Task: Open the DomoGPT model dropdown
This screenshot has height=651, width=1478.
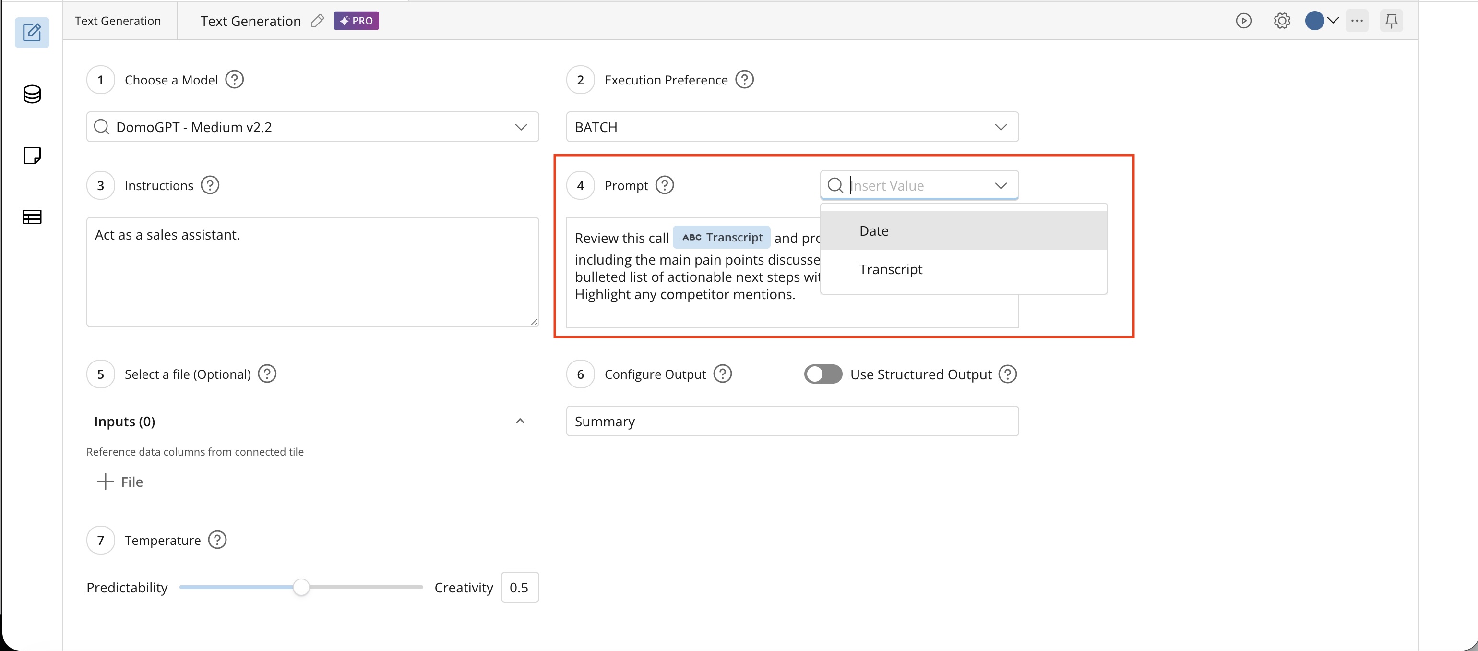Action: click(313, 127)
